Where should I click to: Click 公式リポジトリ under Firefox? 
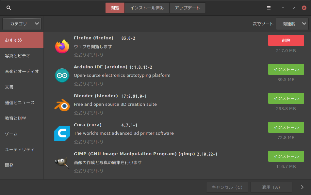[89, 55]
